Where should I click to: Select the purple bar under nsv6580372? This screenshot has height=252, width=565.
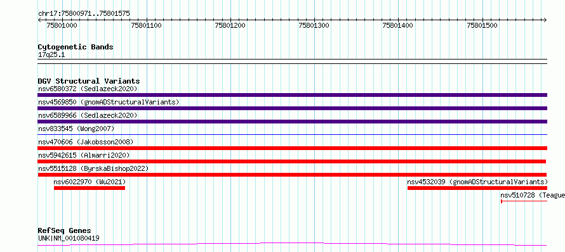click(292, 95)
